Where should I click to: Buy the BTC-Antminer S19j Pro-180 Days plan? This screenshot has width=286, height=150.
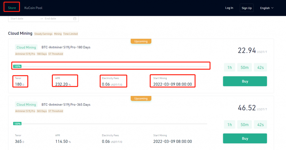(x=245, y=81)
